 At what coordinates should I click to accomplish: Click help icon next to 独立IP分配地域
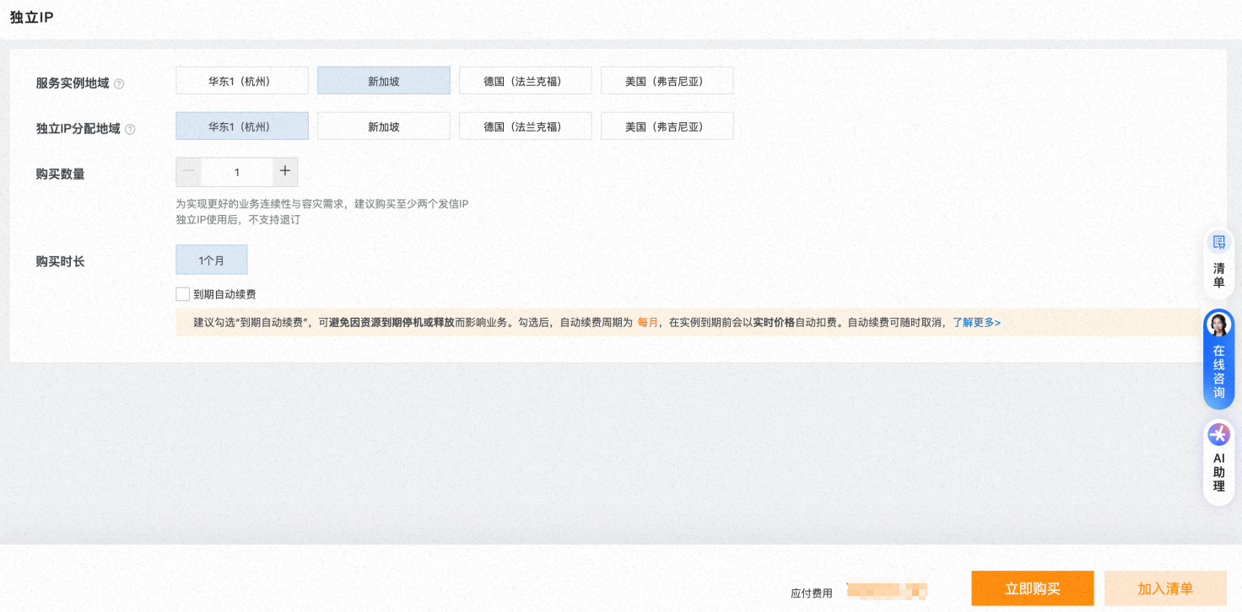point(130,129)
